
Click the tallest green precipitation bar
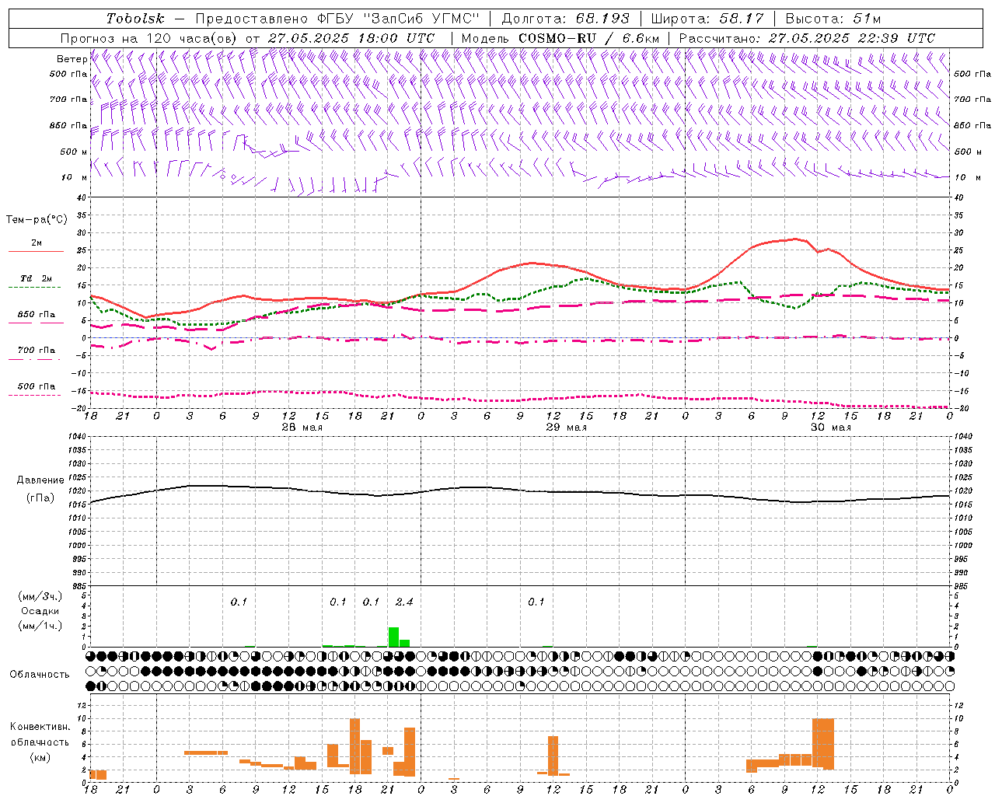click(393, 637)
